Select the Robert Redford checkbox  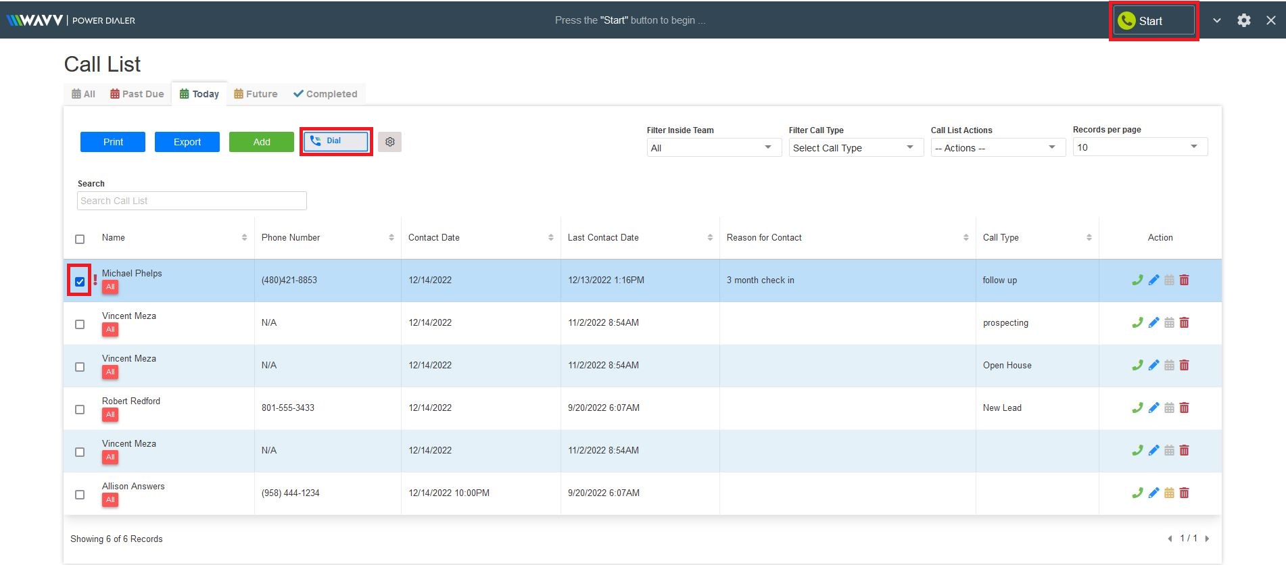pyautogui.click(x=80, y=410)
